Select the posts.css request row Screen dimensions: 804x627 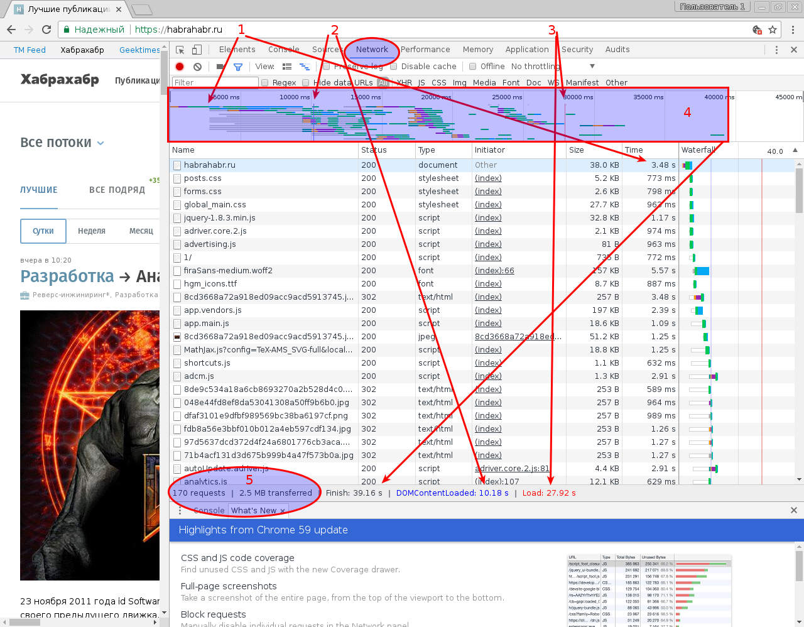coord(424,178)
